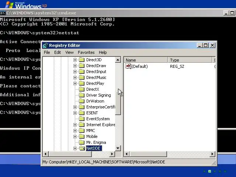
Task: Expand the Internet Explorer key
Action: point(75,125)
